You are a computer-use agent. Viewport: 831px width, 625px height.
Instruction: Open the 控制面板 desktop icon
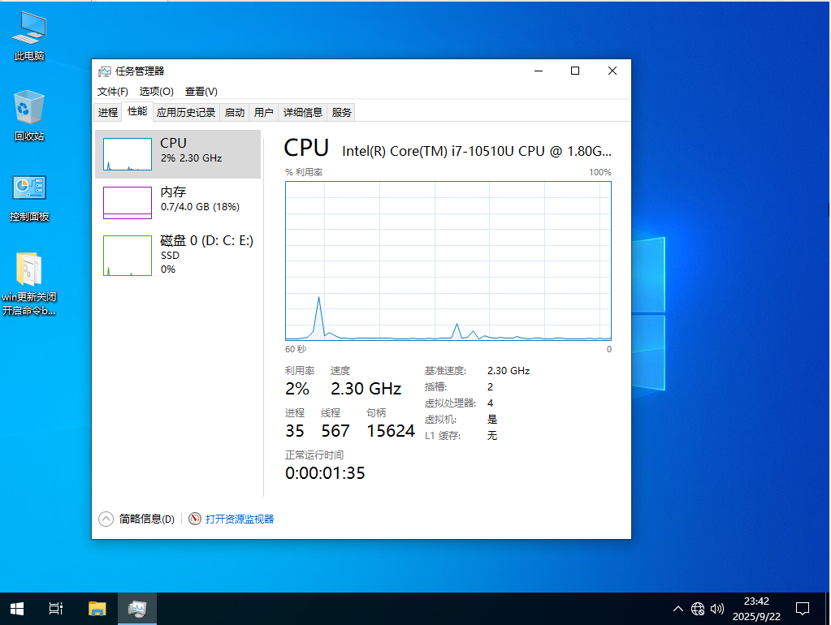pyautogui.click(x=29, y=197)
